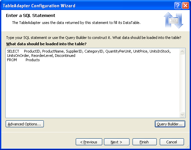
Task: Click the scrollbar down arrow in SQL box
Action: pyautogui.click(x=182, y=114)
